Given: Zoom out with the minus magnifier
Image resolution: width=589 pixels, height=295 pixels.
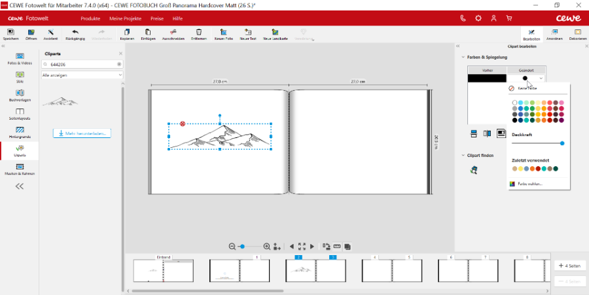Looking at the screenshot, I should 232,247.
